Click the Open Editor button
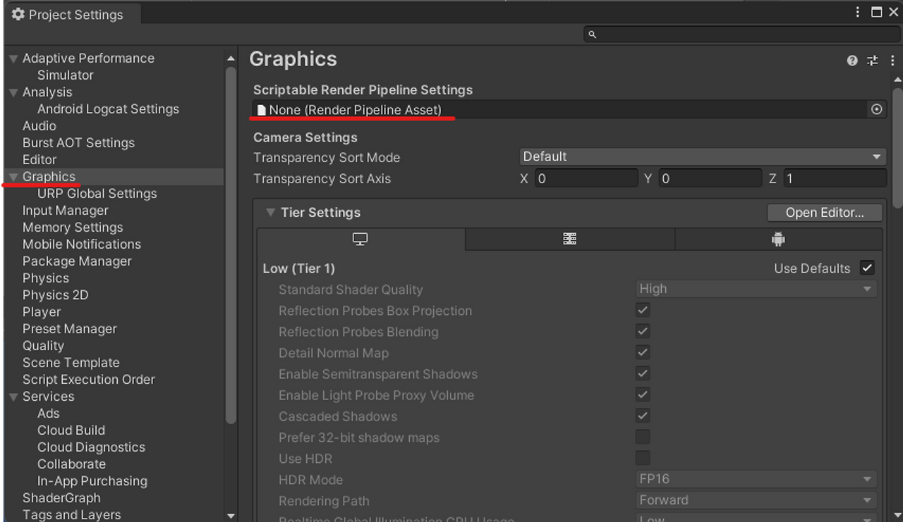Screen dimensions: 903x522 824,212
